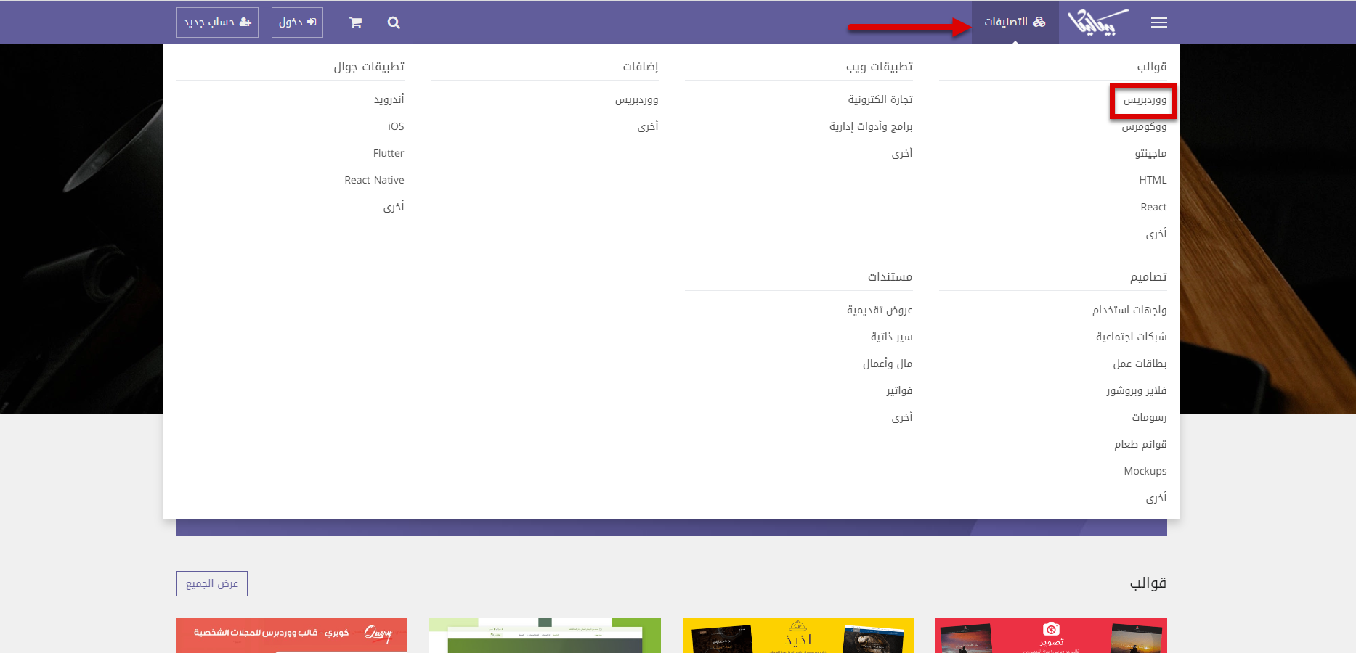Click the دخول login button
This screenshot has height=653, width=1356.
click(297, 22)
